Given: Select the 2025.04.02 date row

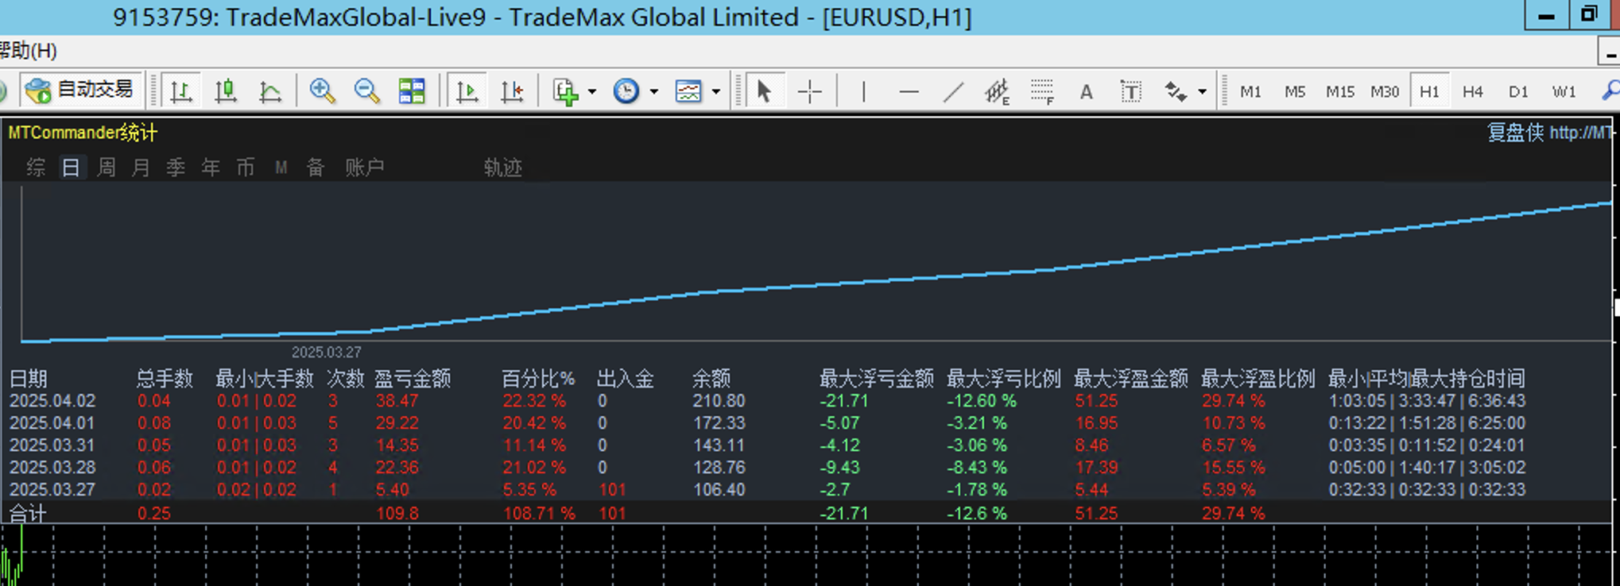Looking at the screenshot, I should point(807,401).
